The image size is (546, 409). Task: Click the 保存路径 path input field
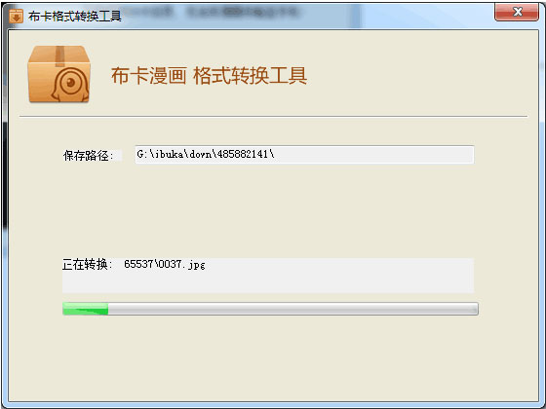pyautogui.click(x=304, y=155)
